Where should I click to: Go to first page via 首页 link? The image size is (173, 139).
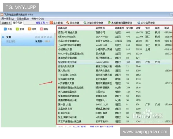(x=61, y=127)
